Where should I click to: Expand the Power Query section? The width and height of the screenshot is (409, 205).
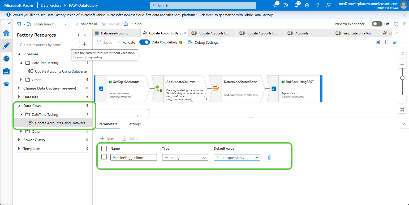pos(19,140)
